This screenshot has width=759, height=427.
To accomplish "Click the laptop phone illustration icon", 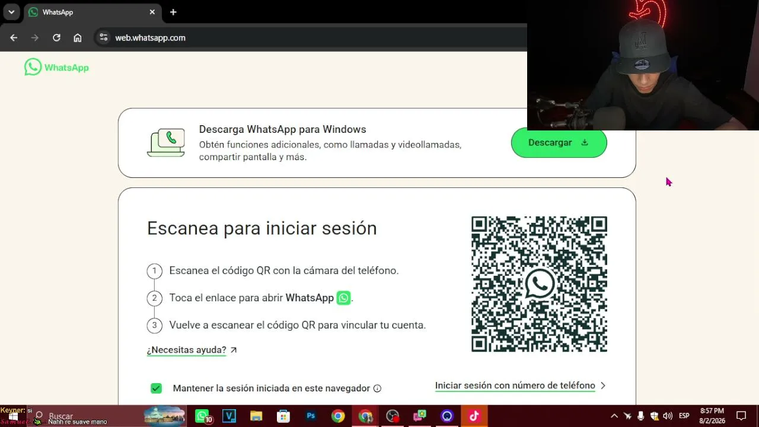I will tap(166, 143).
